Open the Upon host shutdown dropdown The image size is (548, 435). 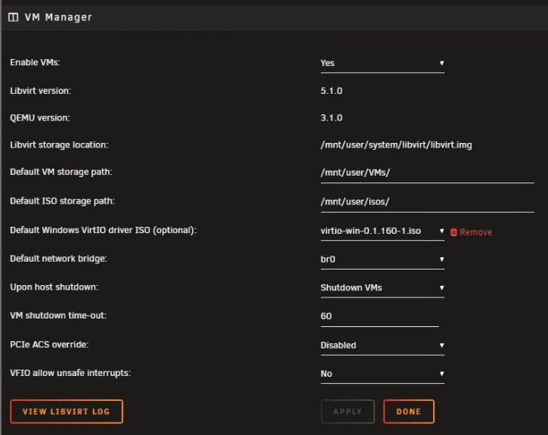coord(382,287)
